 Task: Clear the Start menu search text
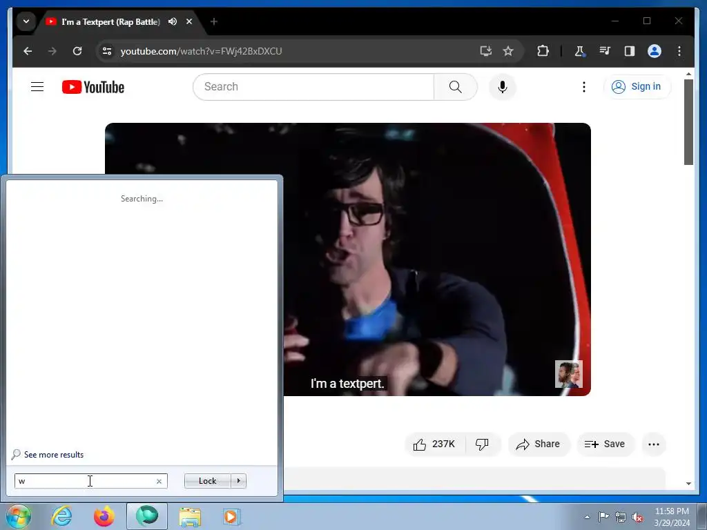point(159,481)
